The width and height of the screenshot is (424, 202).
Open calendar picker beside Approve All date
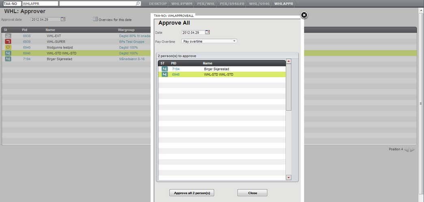tap(208, 32)
